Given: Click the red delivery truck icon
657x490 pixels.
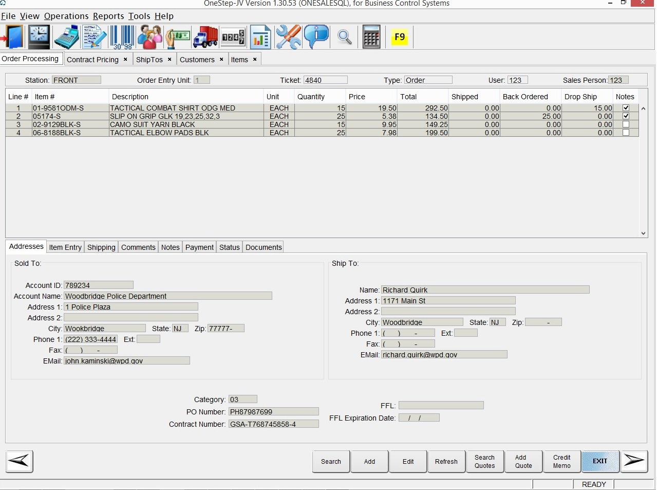Looking at the screenshot, I should click(x=205, y=37).
